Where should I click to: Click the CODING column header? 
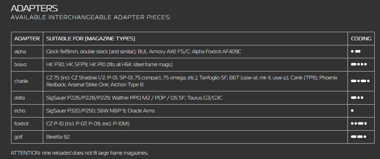coord(361,39)
